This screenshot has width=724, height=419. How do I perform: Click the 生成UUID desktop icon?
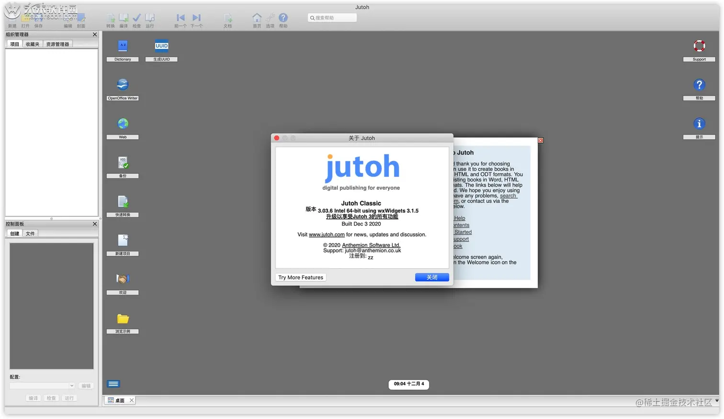click(162, 50)
